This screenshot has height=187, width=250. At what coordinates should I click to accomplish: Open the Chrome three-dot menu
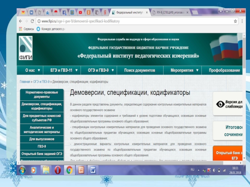click(242, 22)
